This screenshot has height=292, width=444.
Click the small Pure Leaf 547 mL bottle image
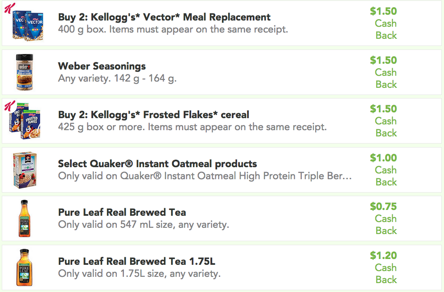(25, 218)
